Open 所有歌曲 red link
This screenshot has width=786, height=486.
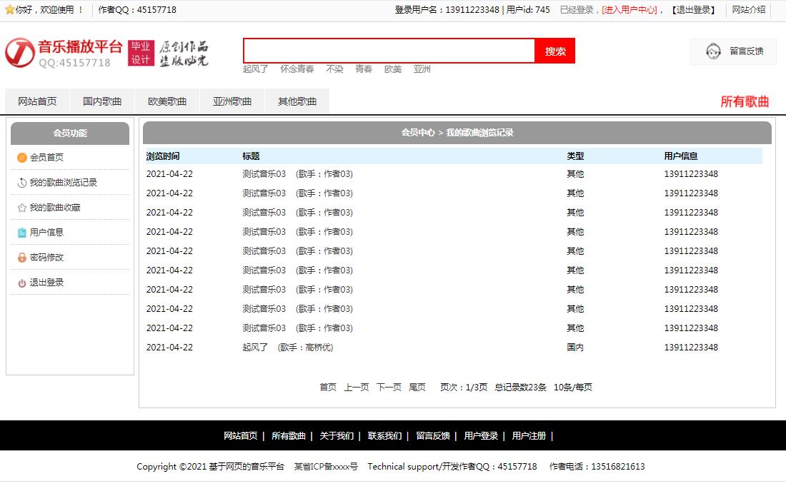(745, 101)
